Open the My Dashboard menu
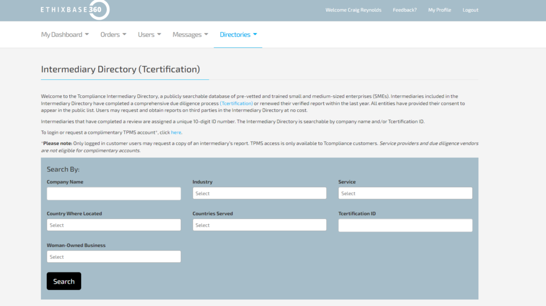 pyautogui.click(x=65, y=35)
